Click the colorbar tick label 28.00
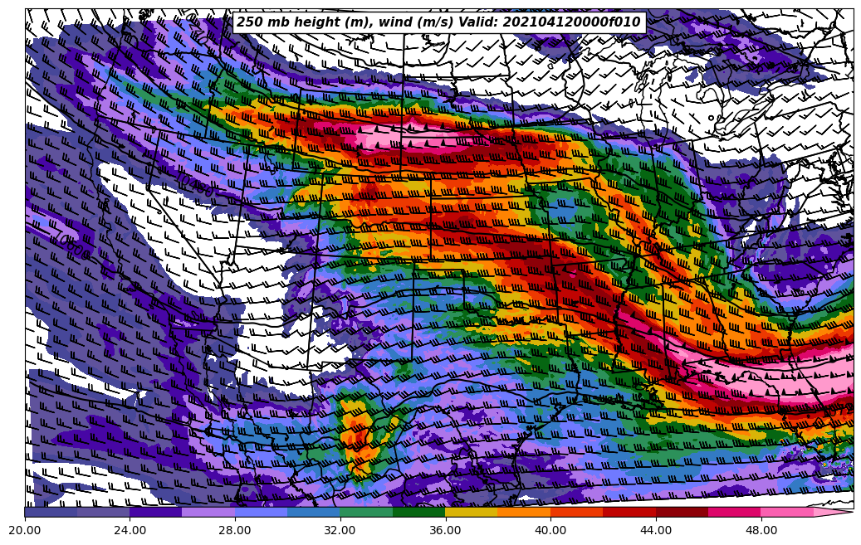This screenshot has height=545, width=861. tap(235, 531)
